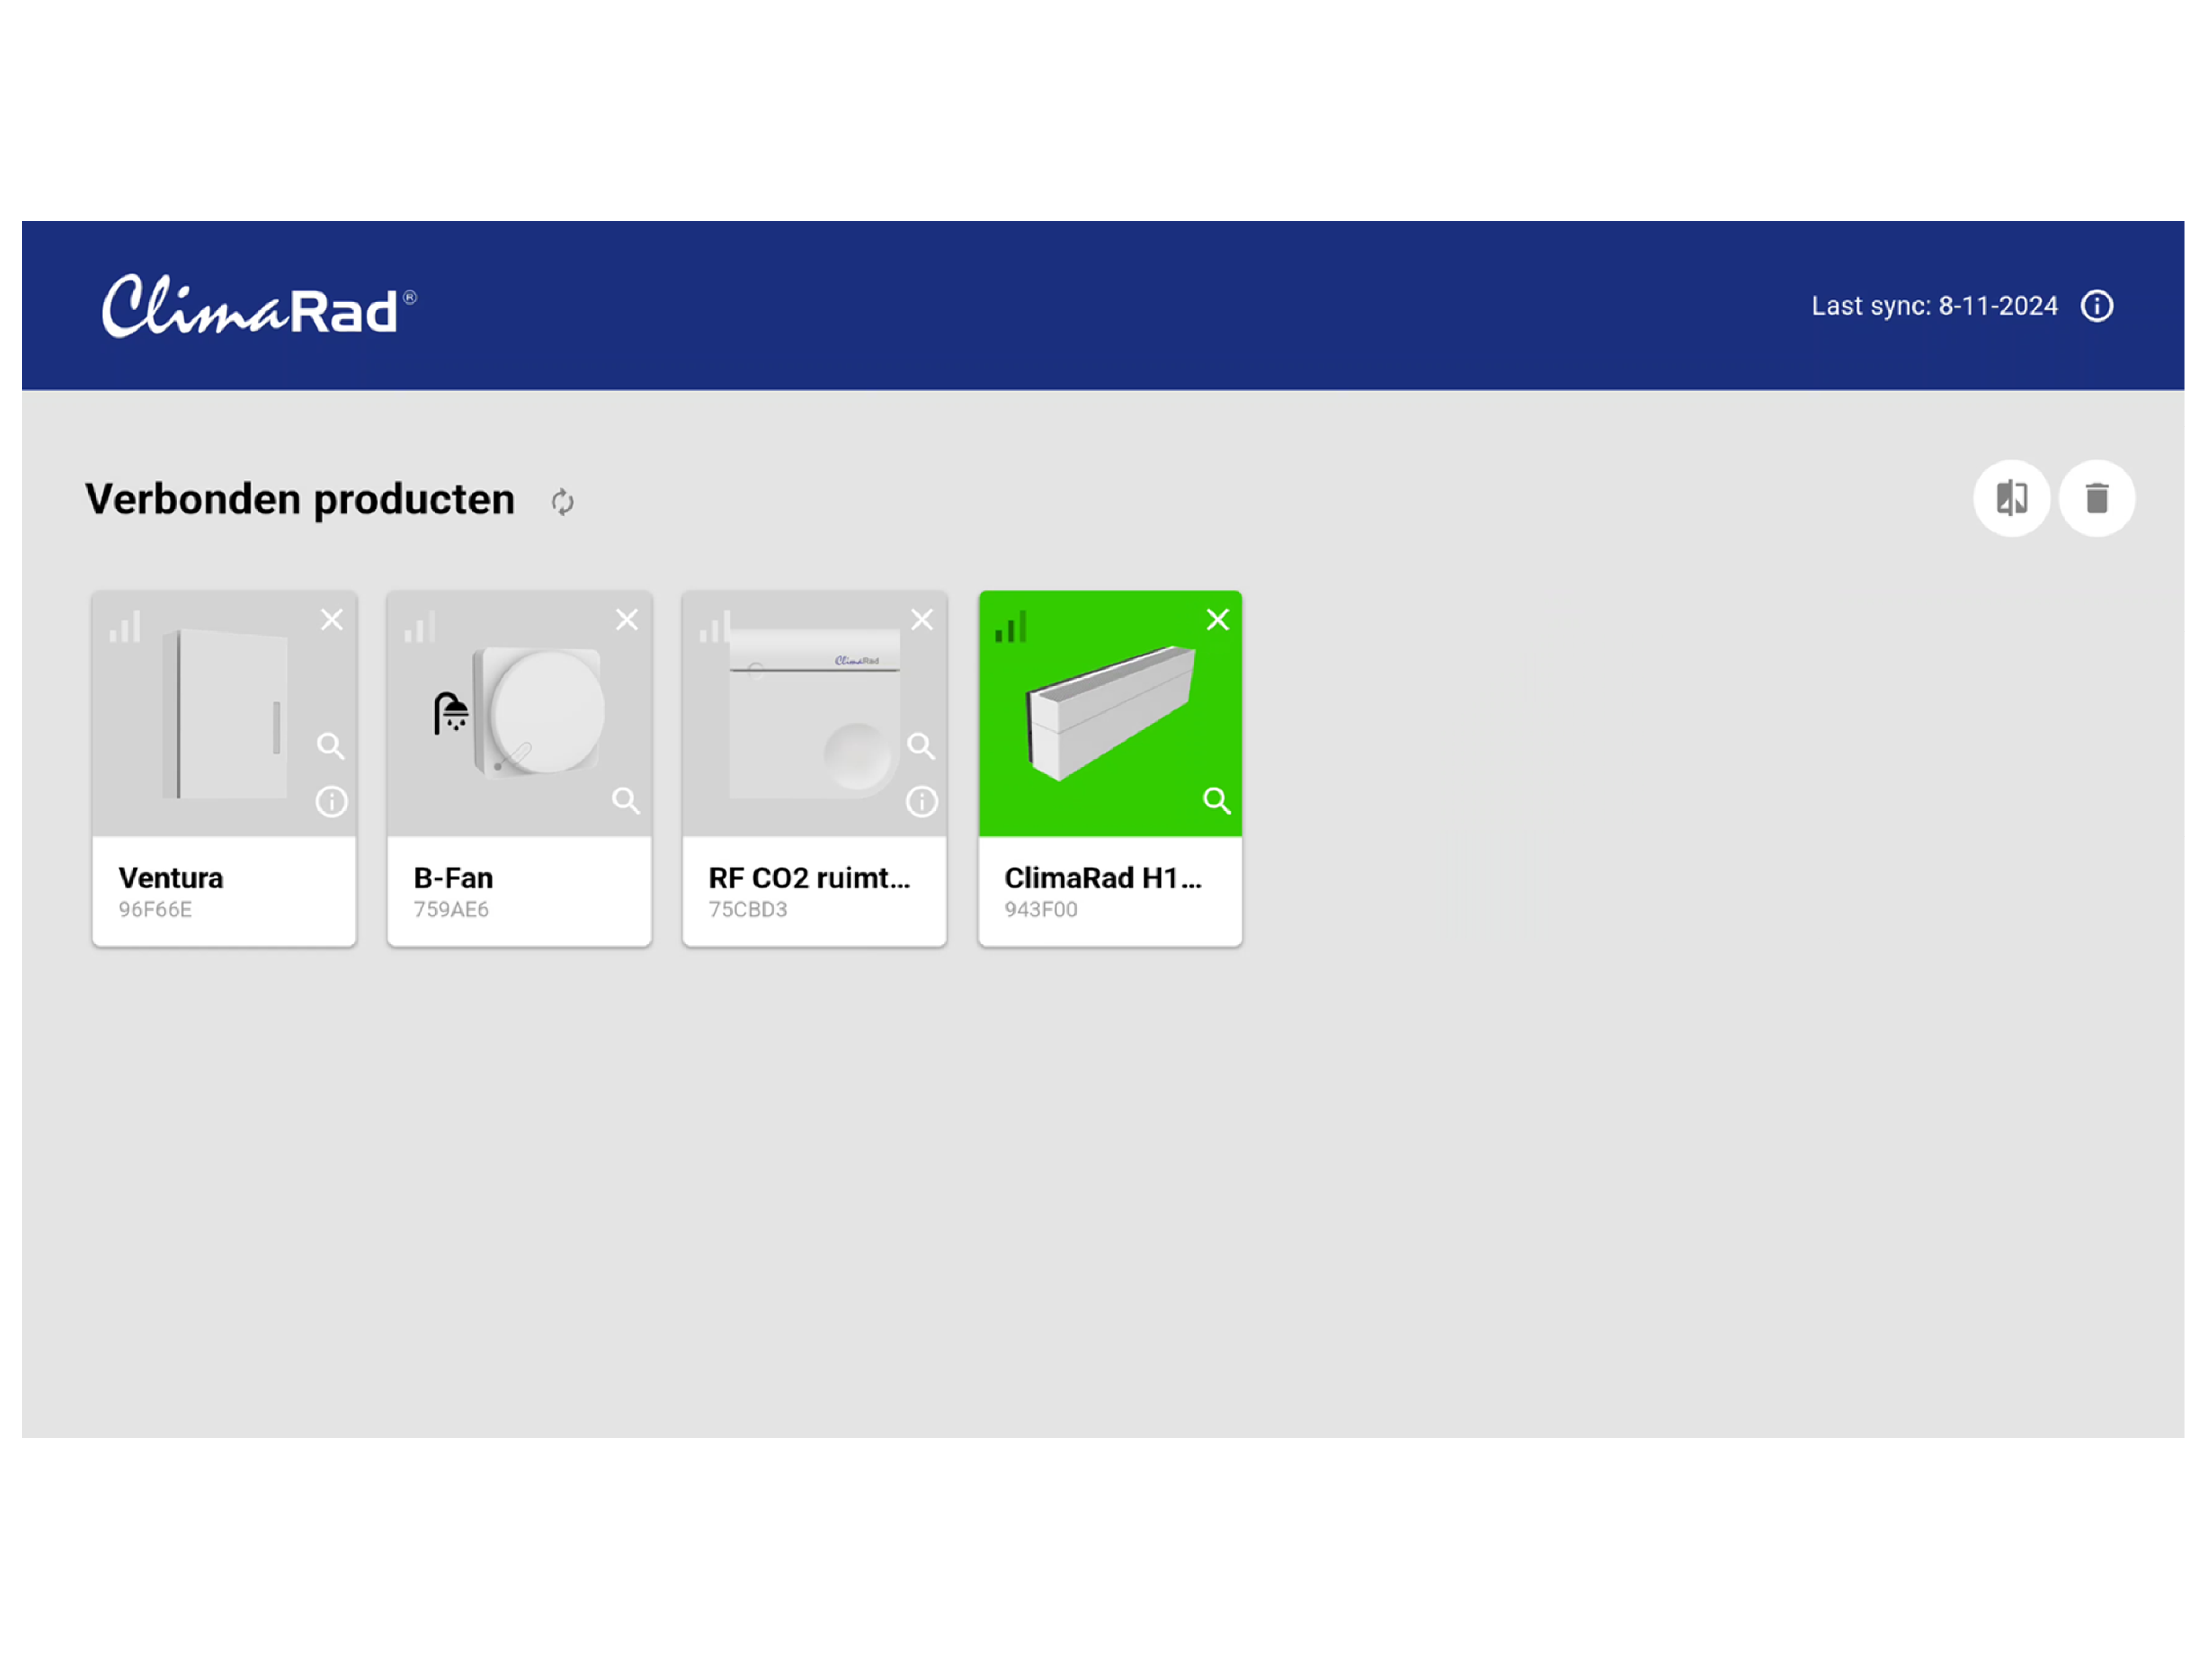Screen dimensions: 2212x1659
Task: Show info for the Ventura device
Action: click(x=331, y=801)
